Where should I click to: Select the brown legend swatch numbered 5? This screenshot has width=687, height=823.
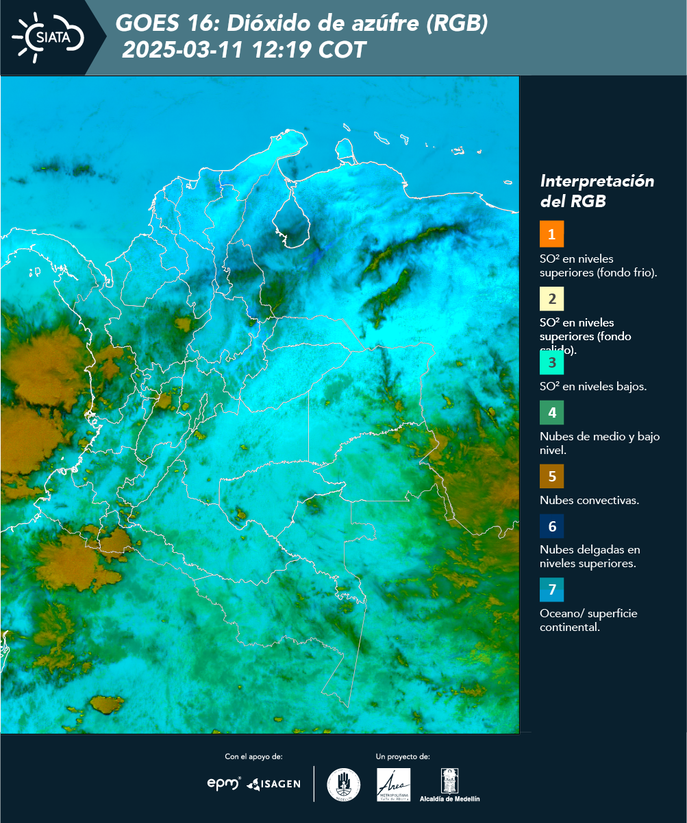click(x=551, y=476)
